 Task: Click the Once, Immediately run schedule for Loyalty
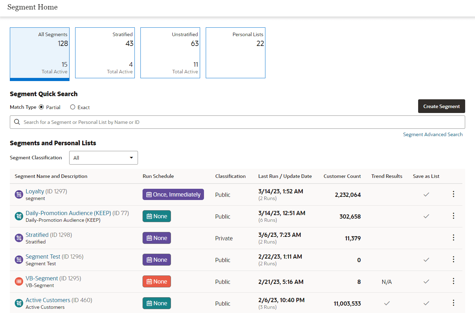[x=173, y=194]
